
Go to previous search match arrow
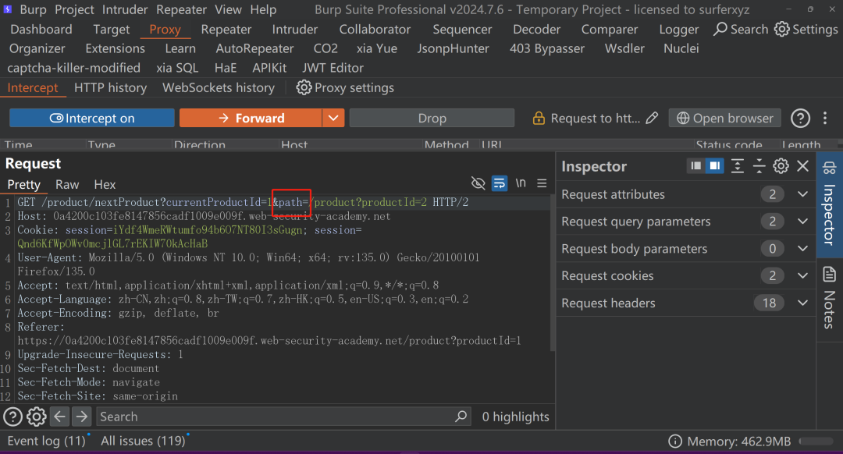point(59,417)
